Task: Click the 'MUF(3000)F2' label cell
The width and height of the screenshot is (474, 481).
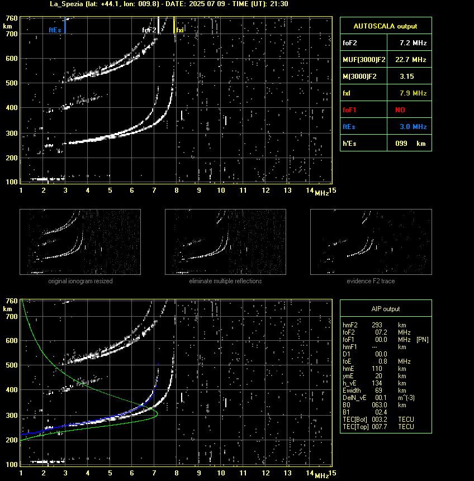Action: [x=364, y=60]
